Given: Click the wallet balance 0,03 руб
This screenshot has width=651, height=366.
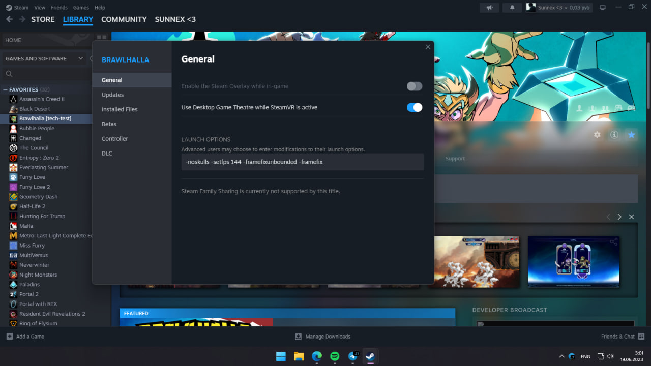Looking at the screenshot, I should [x=580, y=8].
